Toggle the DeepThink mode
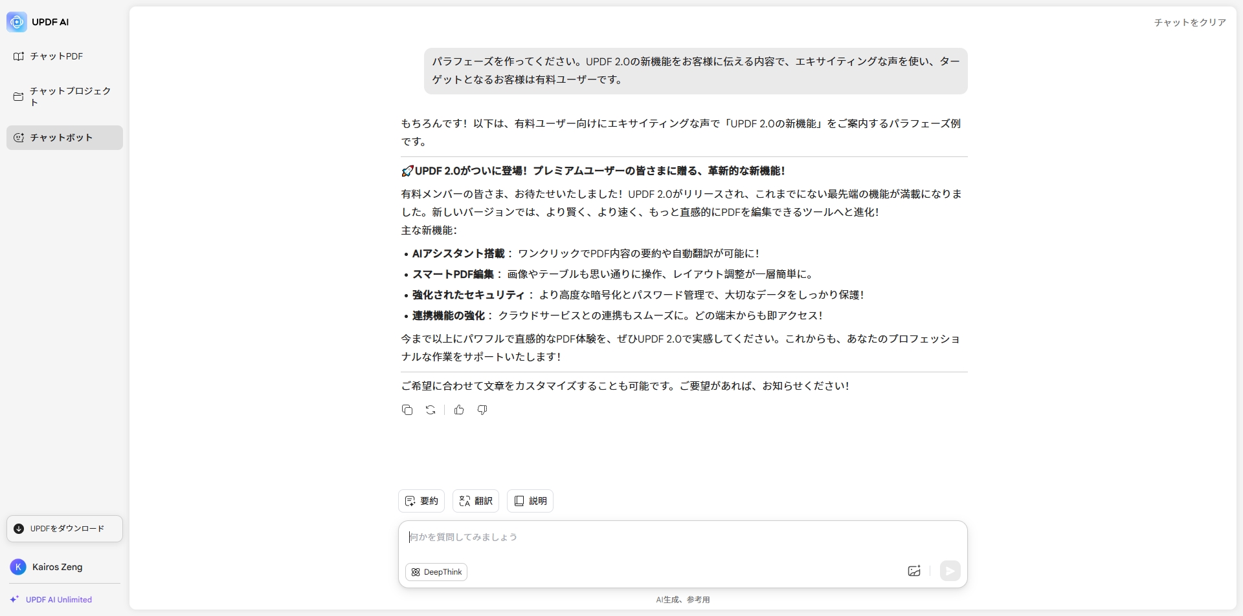This screenshot has width=1243, height=616. 436,572
